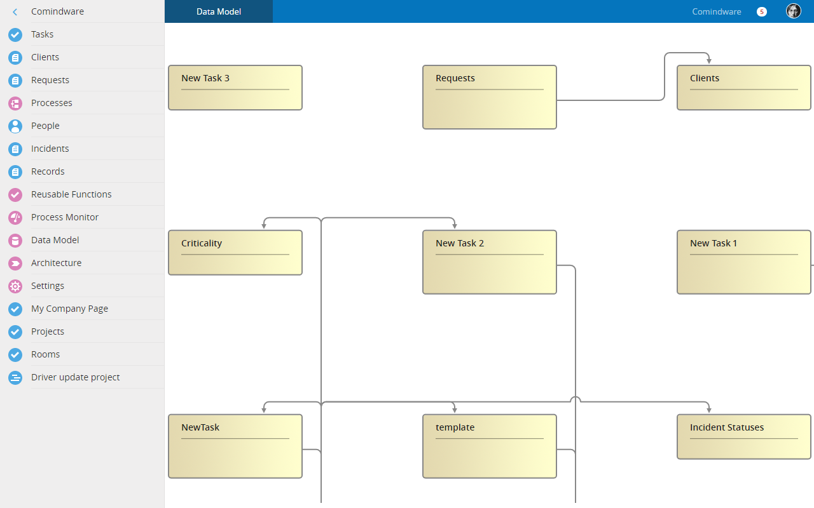Open Incidents from the sidebar menu

coord(82,149)
